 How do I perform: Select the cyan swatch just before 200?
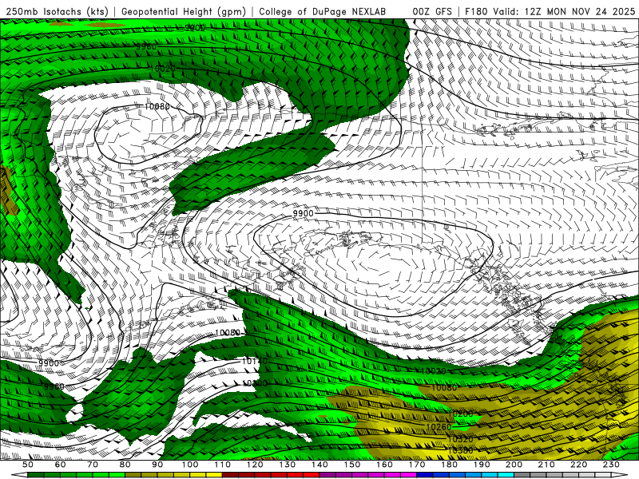(506, 475)
